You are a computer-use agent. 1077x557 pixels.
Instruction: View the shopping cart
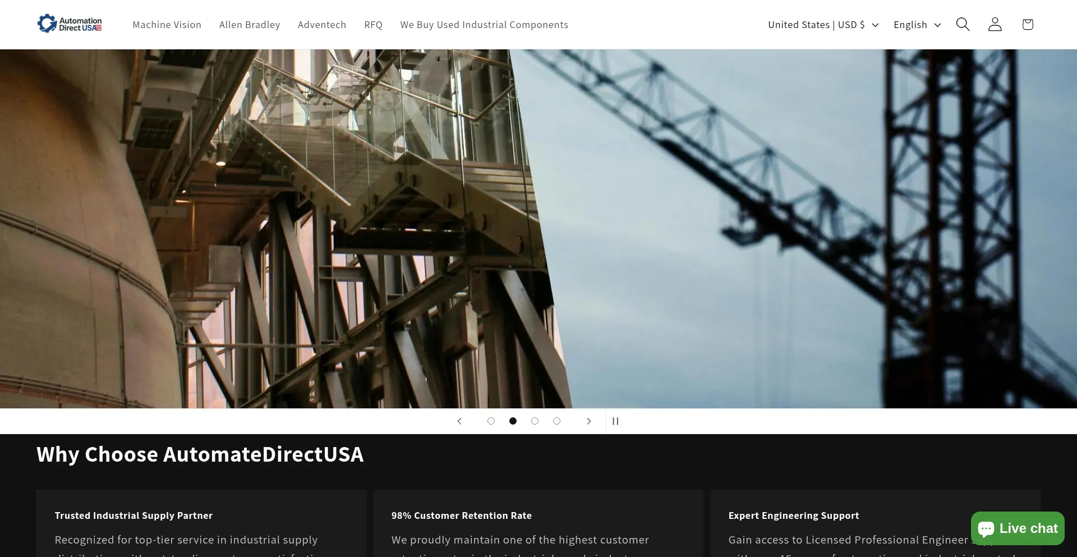click(1027, 24)
